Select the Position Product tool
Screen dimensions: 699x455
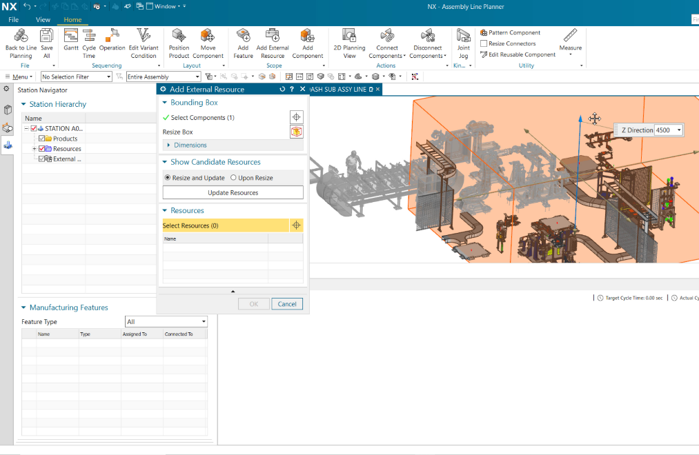[179, 43]
